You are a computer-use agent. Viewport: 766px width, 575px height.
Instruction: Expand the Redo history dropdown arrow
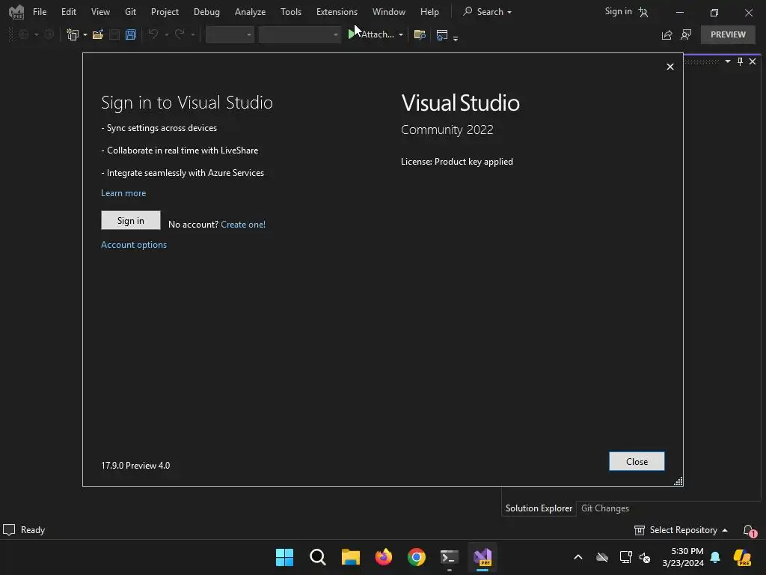(x=193, y=35)
